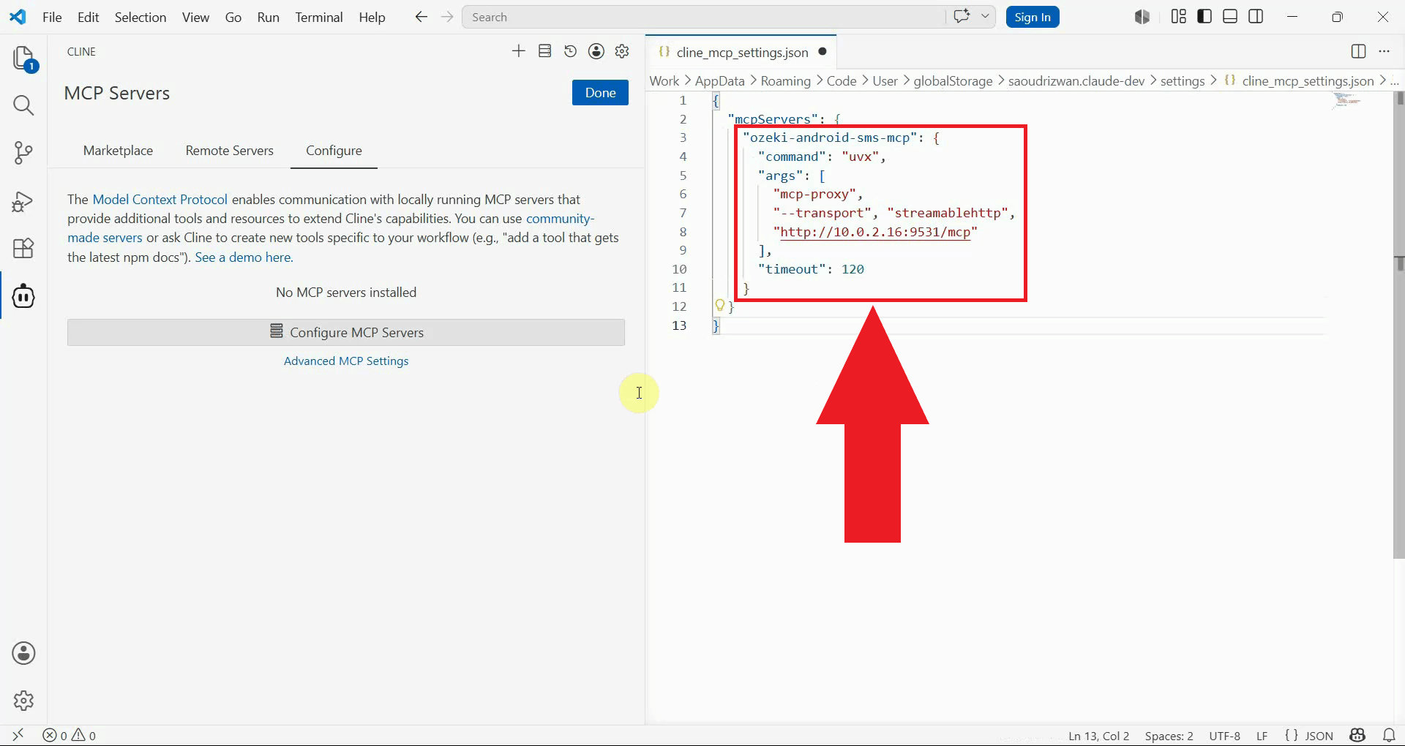The height and width of the screenshot is (746, 1405).
Task: Click the cline_mcp_settings.json breadcrumb segment
Action: pyautogui.click(x=1300, y=81)
